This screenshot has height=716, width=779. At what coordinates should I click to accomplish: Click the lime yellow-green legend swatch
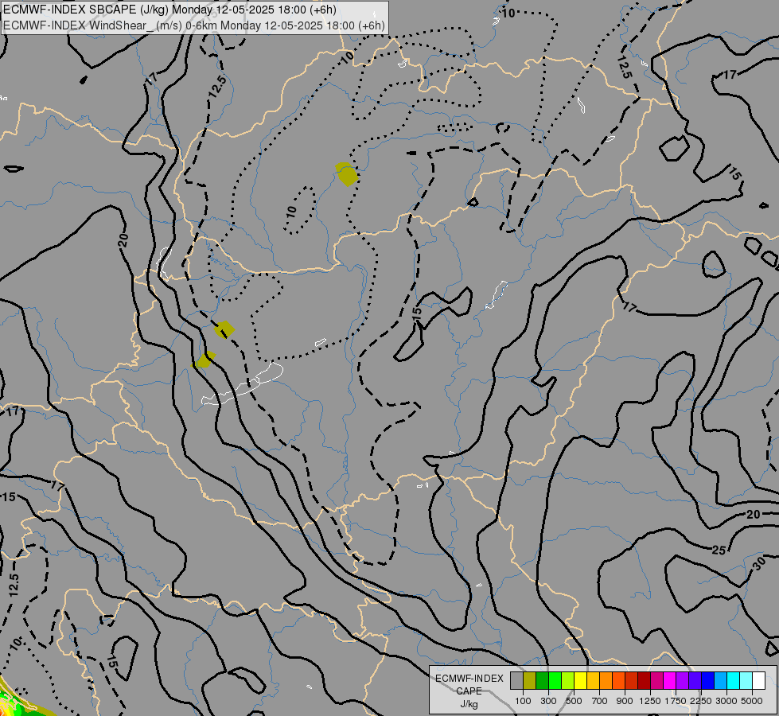pos(568,681)
